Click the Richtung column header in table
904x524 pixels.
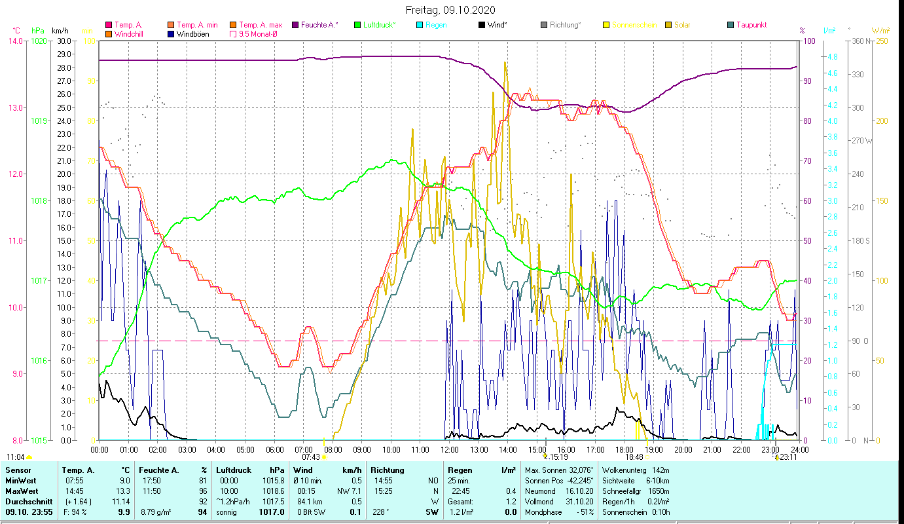point(388,470)
